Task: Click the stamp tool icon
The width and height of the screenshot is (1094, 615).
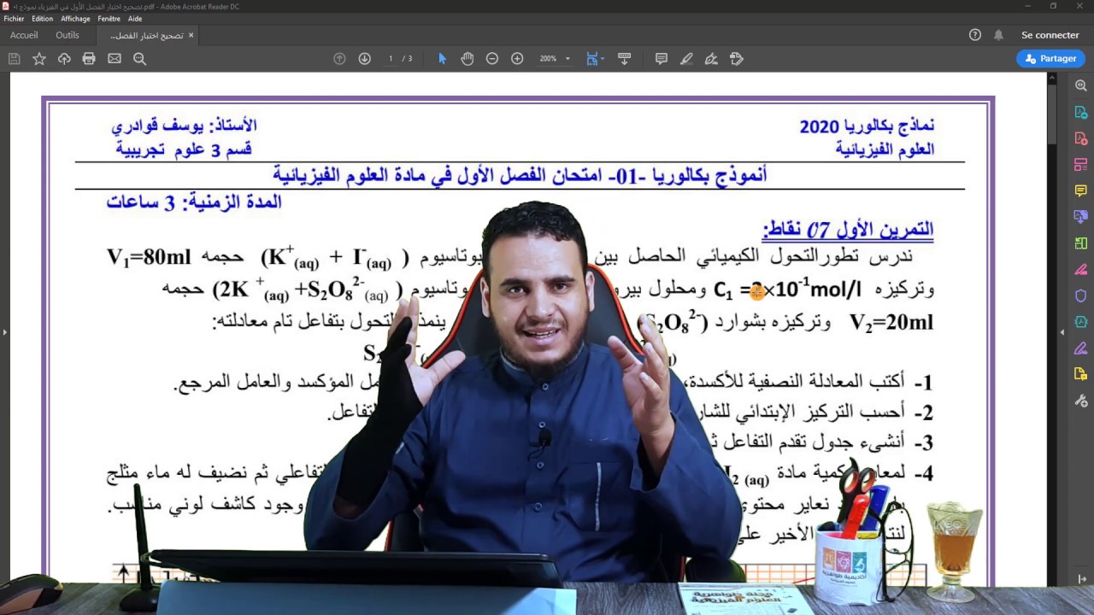Action: 737,59
